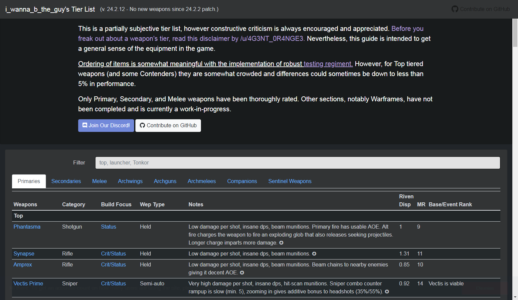Click the scrollbar down arrow
The width and height of the screenshot is (518, 300).
pyautogui.click(x=515, y=297)
